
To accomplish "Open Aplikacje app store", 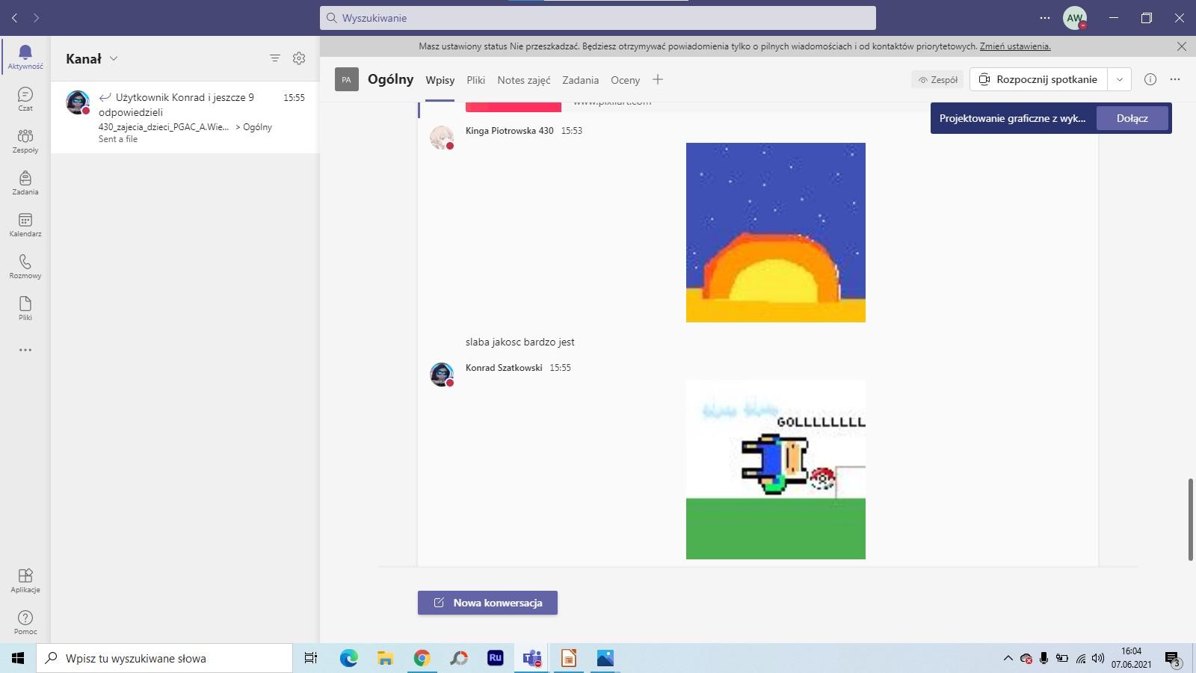I will [25, 580].
